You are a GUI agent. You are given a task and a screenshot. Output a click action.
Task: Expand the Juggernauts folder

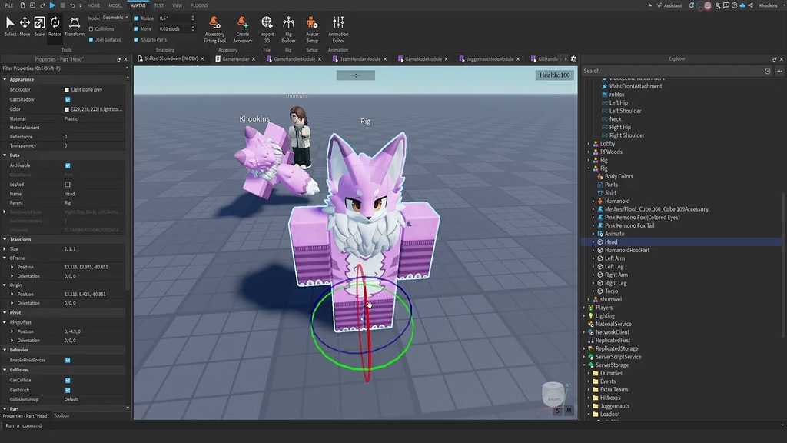tap(589, 406)
